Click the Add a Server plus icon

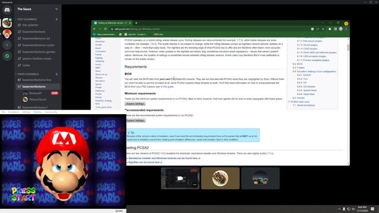click(7, 45)
